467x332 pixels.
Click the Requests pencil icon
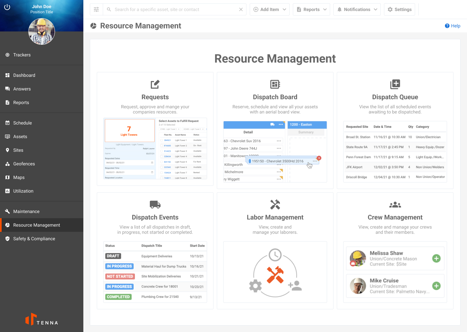click(155, 84)
